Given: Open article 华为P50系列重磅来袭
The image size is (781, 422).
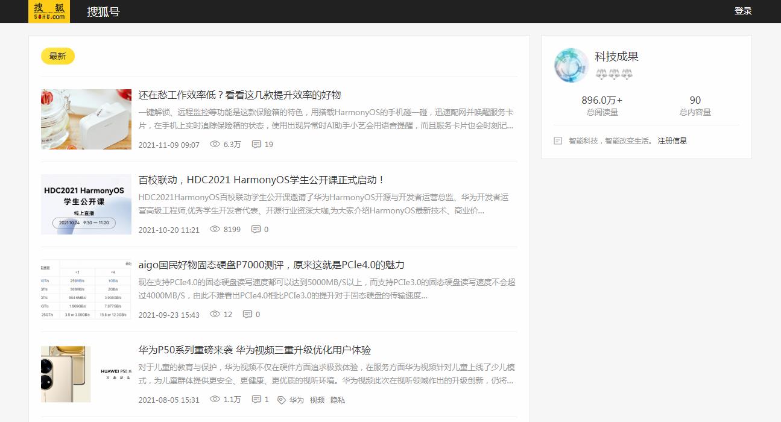Looking at the screenshot, I should 255,350.
